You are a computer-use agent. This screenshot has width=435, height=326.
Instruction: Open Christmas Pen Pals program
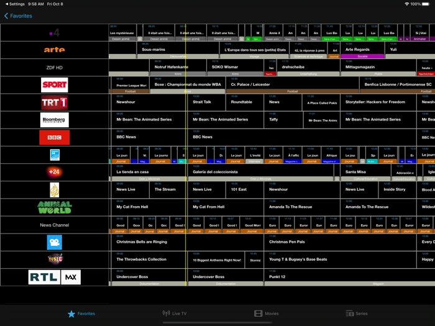(340, 242)
